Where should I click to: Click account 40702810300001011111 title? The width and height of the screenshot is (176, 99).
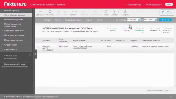click(x=68, y=29)
